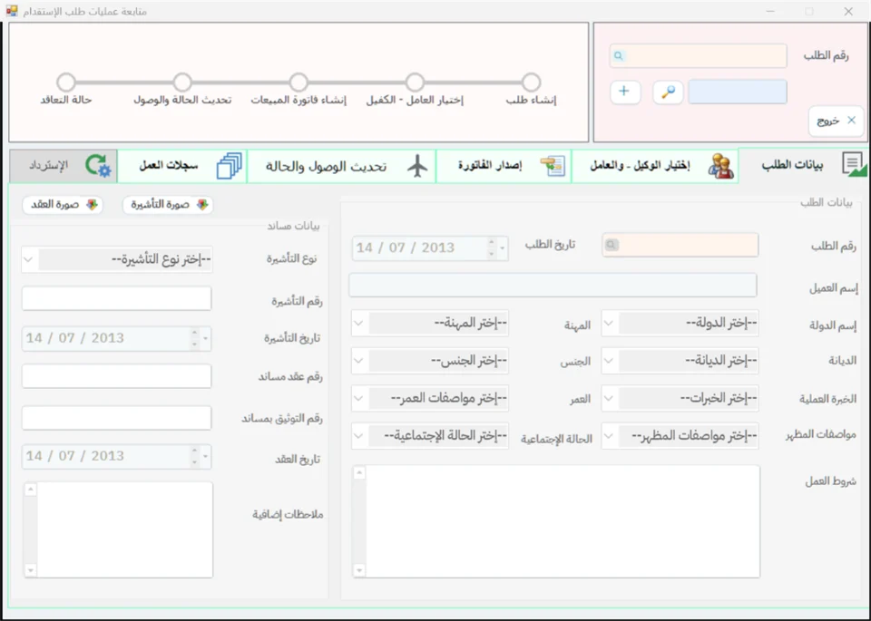Screen dimensions: 871x621
Task: Open the بيانات الطلب tab
Action: 803,165
